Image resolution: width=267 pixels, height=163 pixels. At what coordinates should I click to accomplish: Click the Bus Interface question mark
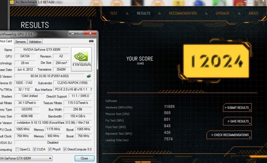(x=91, y=89)
